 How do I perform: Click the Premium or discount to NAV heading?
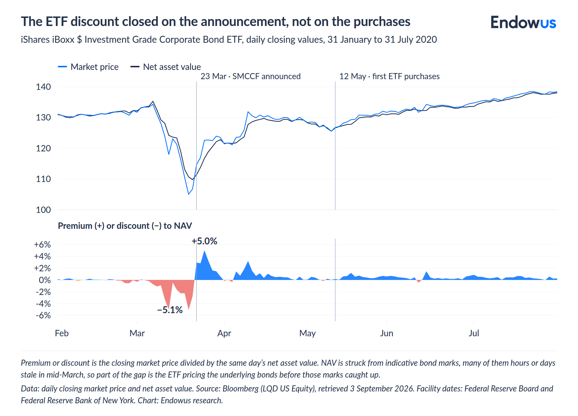pyautogui.click(x=125, y=226)
